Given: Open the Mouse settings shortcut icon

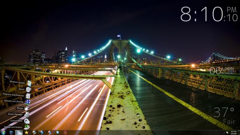Looking at the screenshot, I should click(27, 108).
